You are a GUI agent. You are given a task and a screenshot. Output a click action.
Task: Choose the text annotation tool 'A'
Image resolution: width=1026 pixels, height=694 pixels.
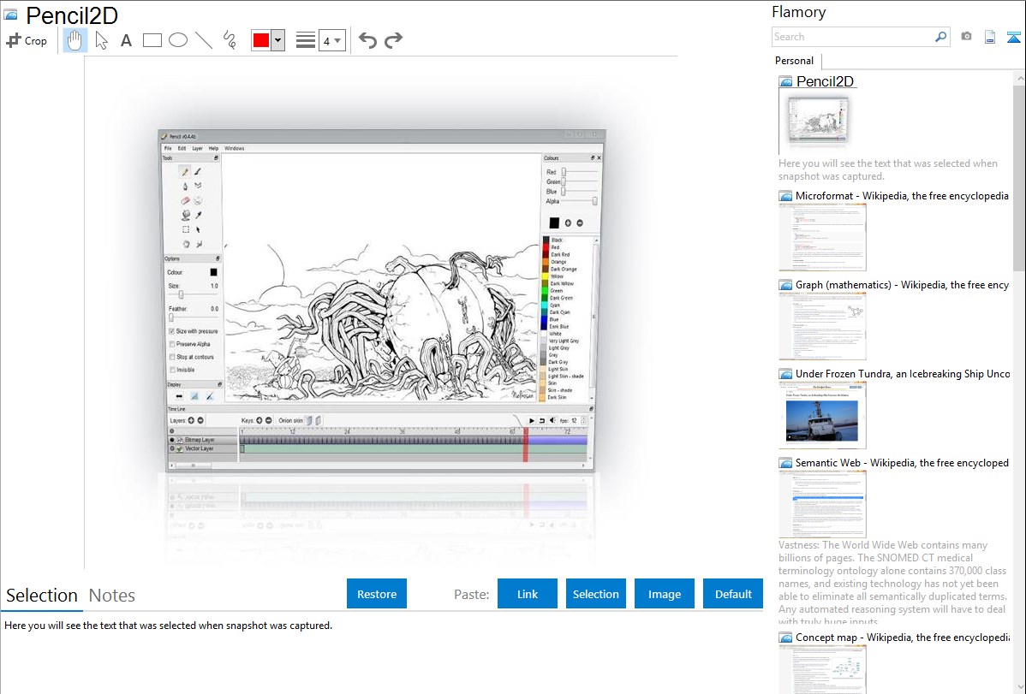(126, 40)
